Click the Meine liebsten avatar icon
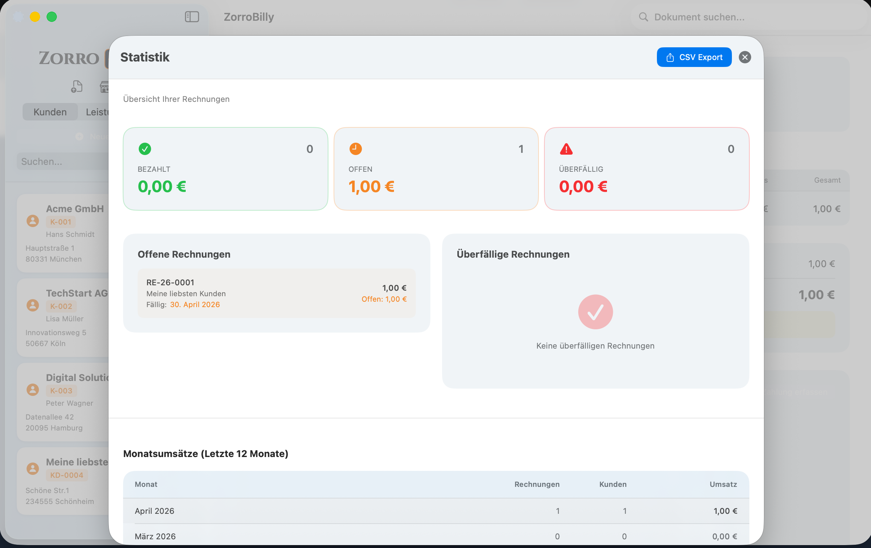871x548 pixels. click(x=33, y=468)
